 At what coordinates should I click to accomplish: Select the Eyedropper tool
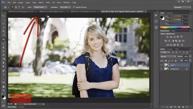click(x=3, y=35)
